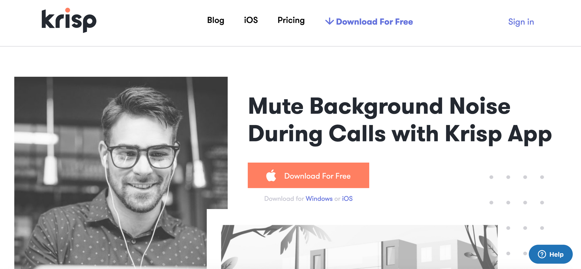Click the orange dot in the Krisp logo

tap(68, 10)
